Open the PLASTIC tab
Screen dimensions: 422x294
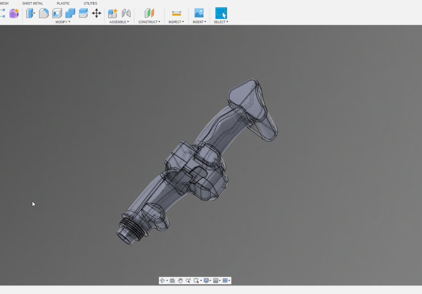click(63, 3)
